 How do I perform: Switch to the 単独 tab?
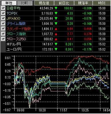point(9,3)
